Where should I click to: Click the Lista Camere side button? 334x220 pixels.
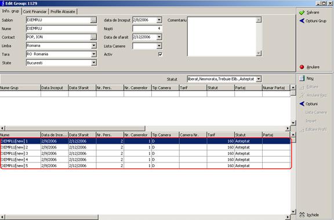pyautogui.click(x=316, y=113)
